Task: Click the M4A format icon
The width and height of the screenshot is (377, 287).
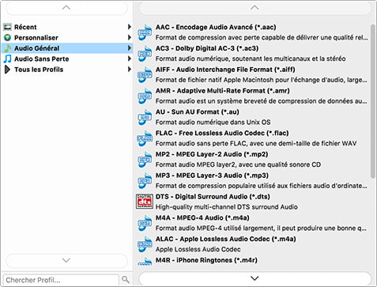Action: coord(145,223)
